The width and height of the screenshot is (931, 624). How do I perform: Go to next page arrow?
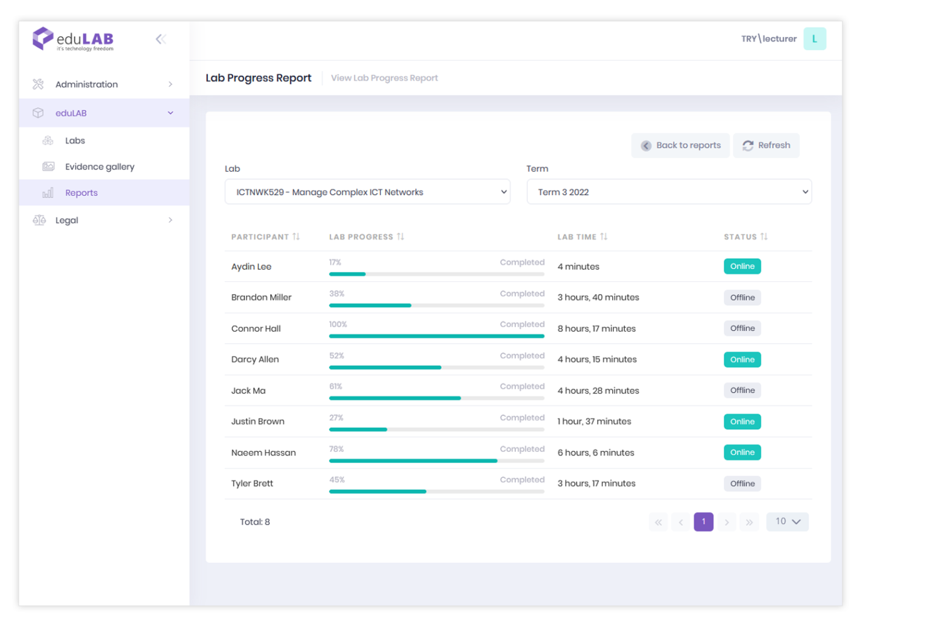pos(726,522)
